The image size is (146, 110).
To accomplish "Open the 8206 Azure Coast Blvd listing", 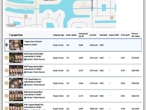I will click(x=33, y=92).
